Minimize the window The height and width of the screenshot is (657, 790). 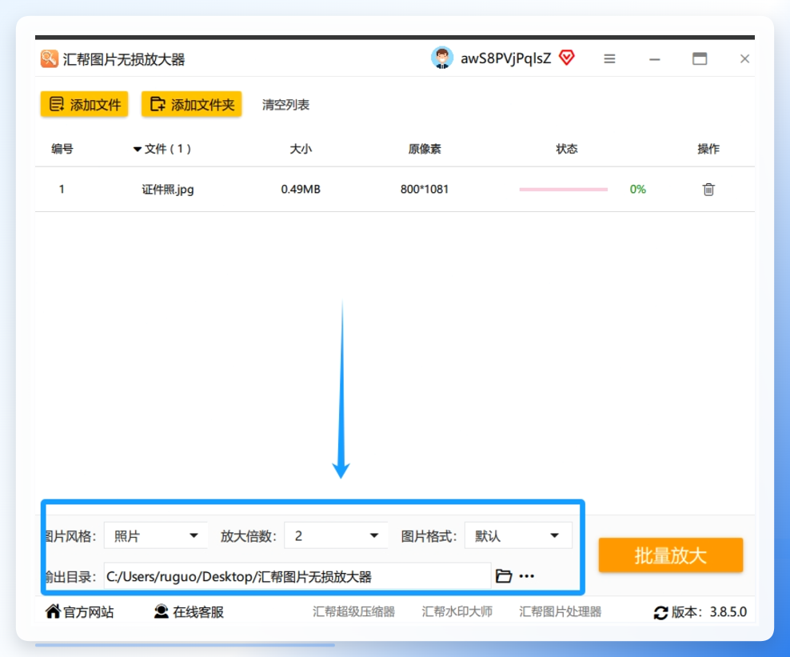point(655,59)
